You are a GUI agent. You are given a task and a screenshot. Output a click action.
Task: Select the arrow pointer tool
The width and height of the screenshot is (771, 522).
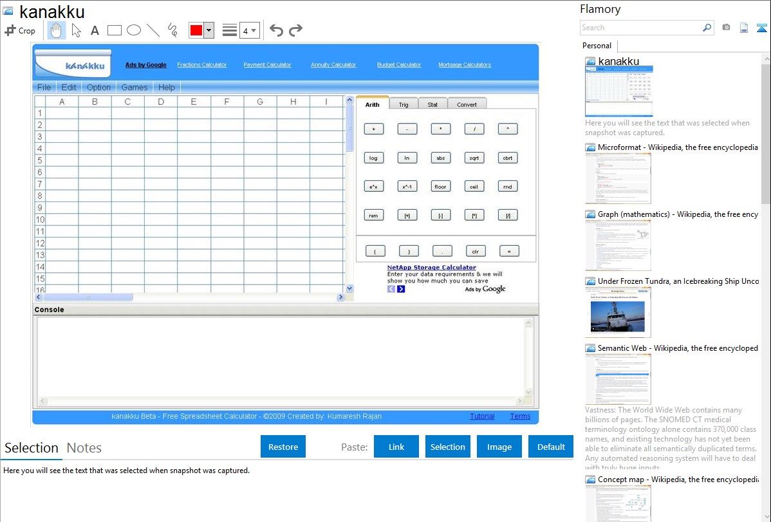[x=76, y=30]
